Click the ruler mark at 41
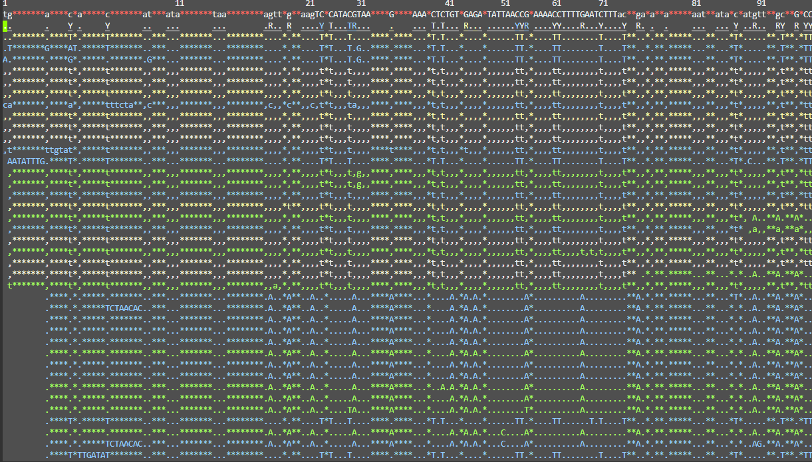This screenshot has height=462, width=812. click(450, 3)
